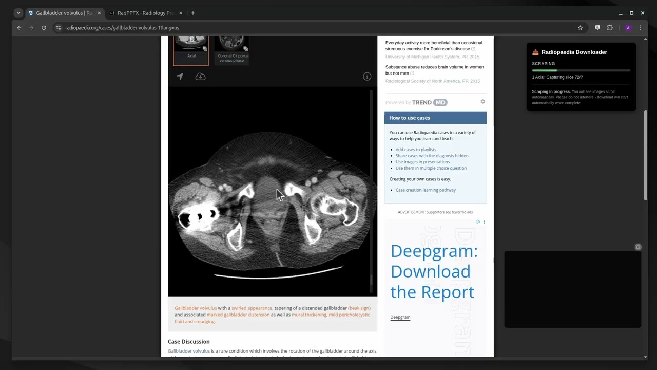Open Case creation learning pathway link
The width and height of the screenshot is (657, 370).
tap(426, 190)
